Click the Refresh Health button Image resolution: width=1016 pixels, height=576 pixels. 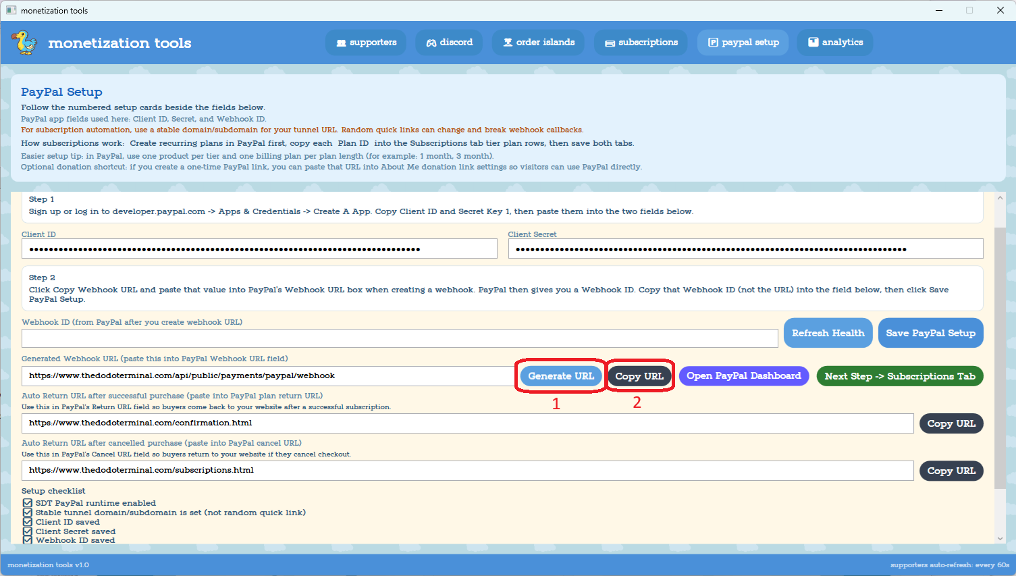(828, 333)
